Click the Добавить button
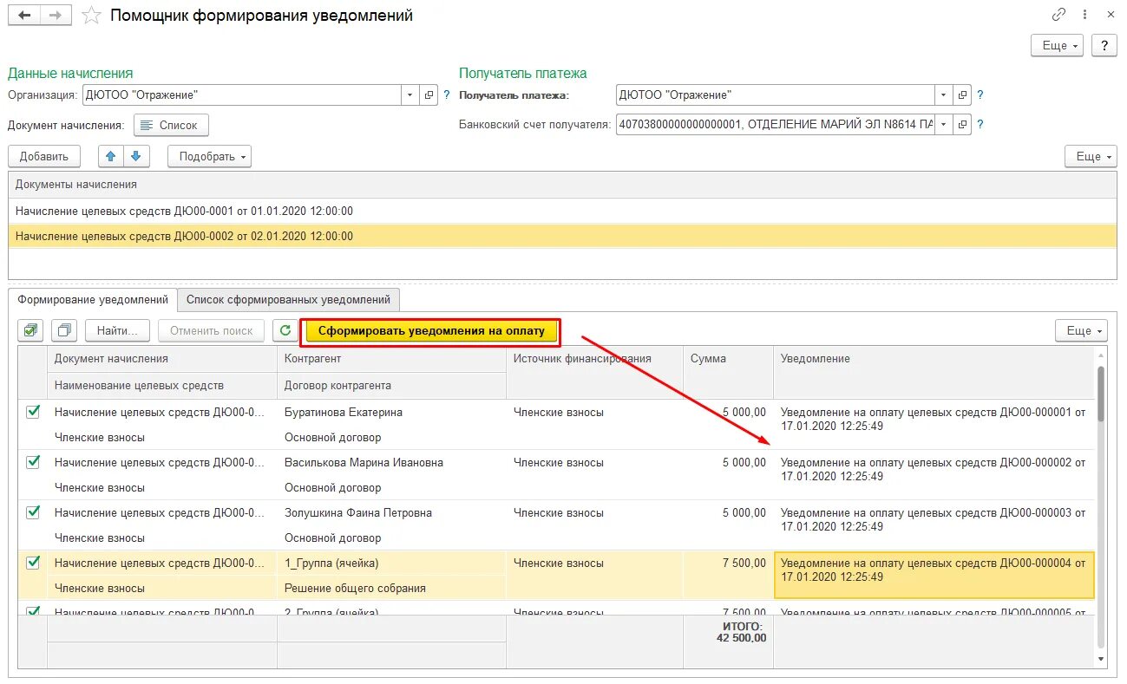The width and height of the screenshot is (1127, 684). [44, 156]
